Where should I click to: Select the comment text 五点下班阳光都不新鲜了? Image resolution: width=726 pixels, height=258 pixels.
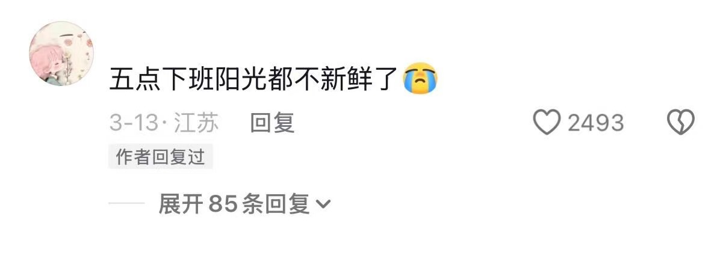pos(255,79)
